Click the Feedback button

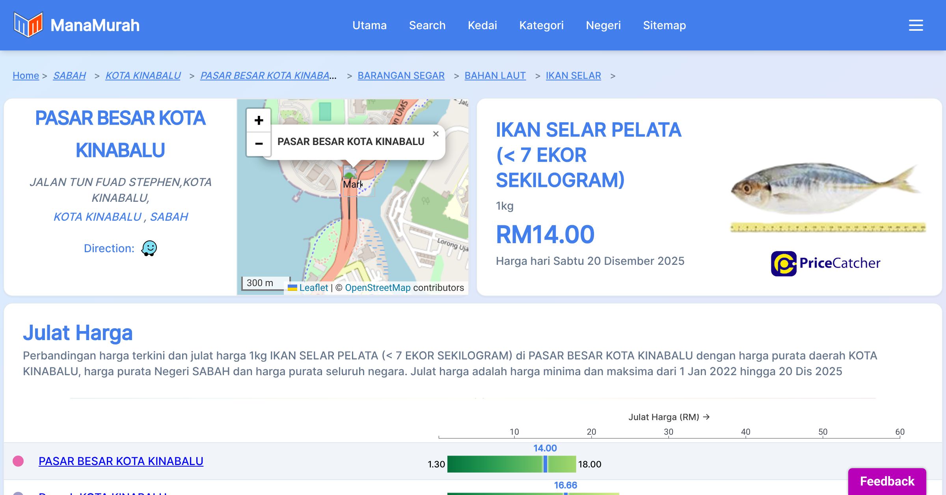(x=887, y=481)
